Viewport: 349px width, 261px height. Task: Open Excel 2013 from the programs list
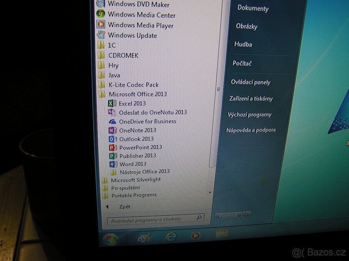coord(132,103)
